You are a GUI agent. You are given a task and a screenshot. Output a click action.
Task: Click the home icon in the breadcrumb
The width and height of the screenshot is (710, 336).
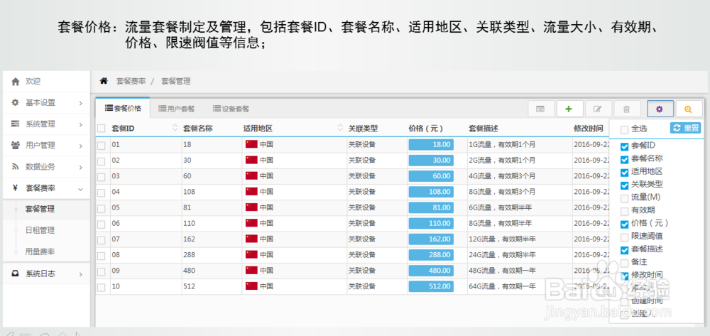coord(104,81)
